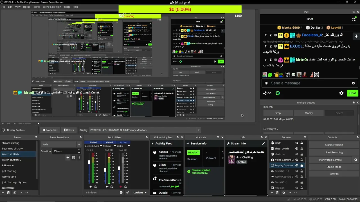Open chat user list icon
The image size is (360, 202).
354,19
